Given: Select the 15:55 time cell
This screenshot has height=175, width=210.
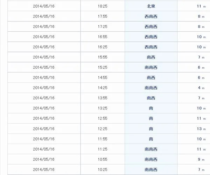Looking at the screenshot, I should pyautogui.click(x=103, y=57).
